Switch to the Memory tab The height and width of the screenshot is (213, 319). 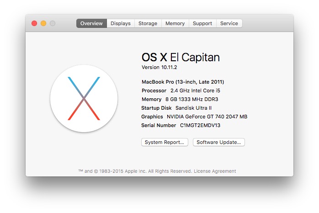click(175, 23)
